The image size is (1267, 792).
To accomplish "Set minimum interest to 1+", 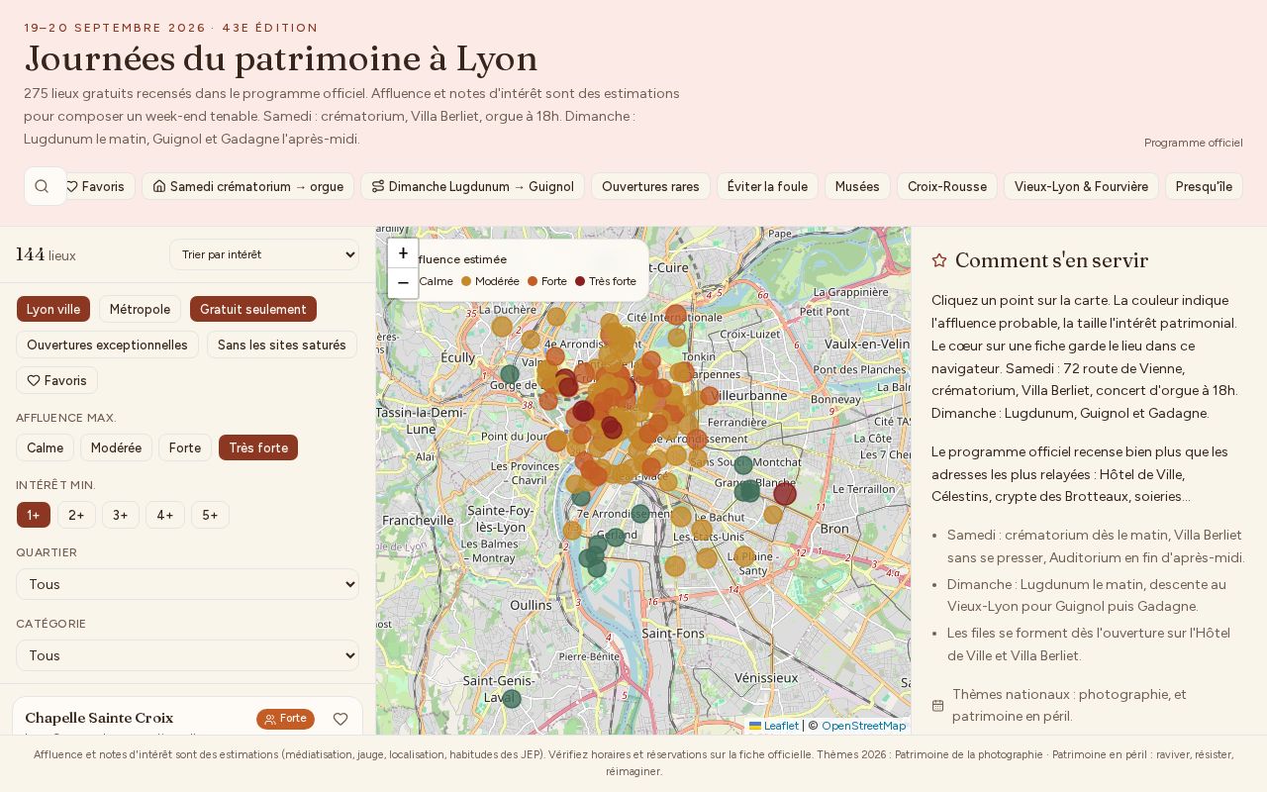I will point(34,515).
